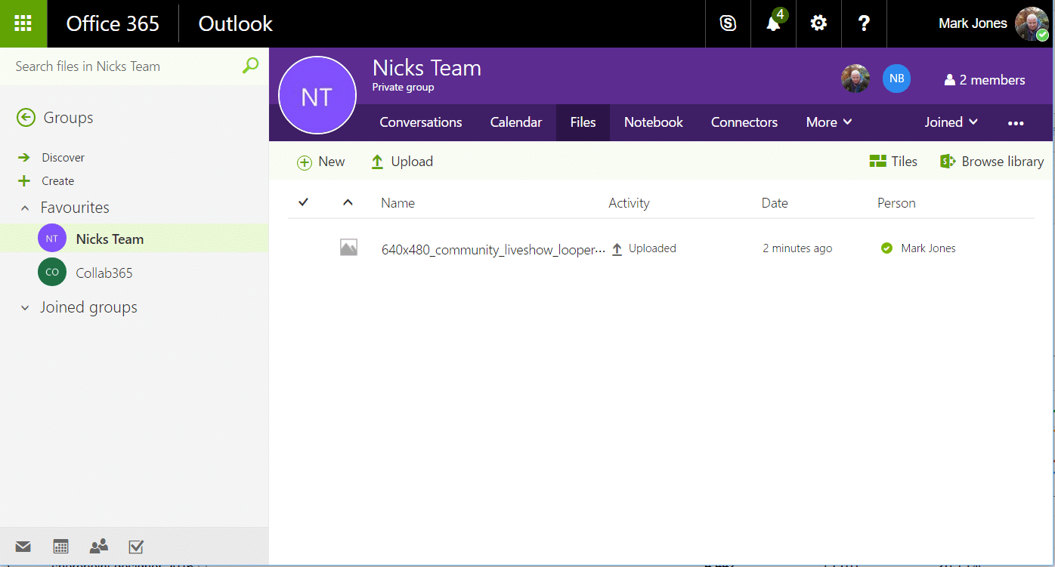Click the NT avatar of Nicks Team header

tap(317, 95)
